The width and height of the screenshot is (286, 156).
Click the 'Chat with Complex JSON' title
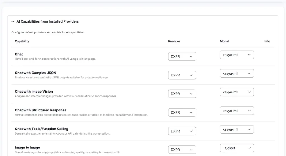click(35, 73)
